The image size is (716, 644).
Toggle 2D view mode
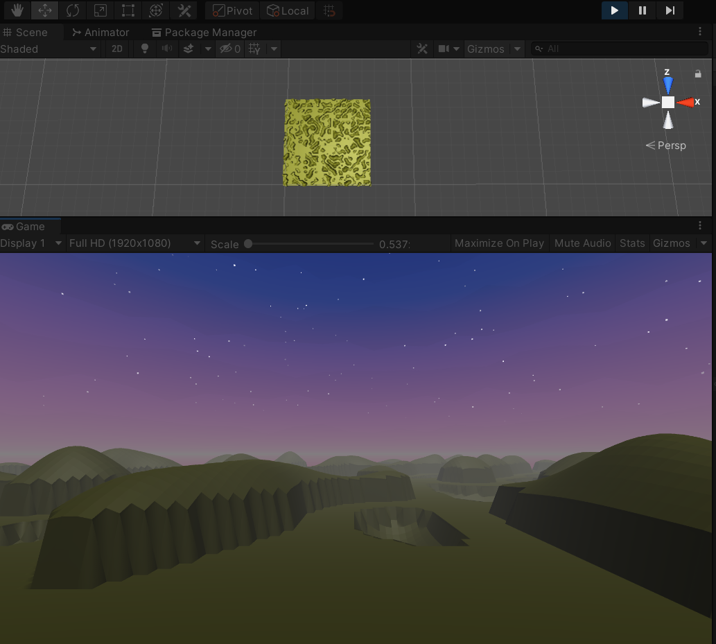tap(117, 49)
